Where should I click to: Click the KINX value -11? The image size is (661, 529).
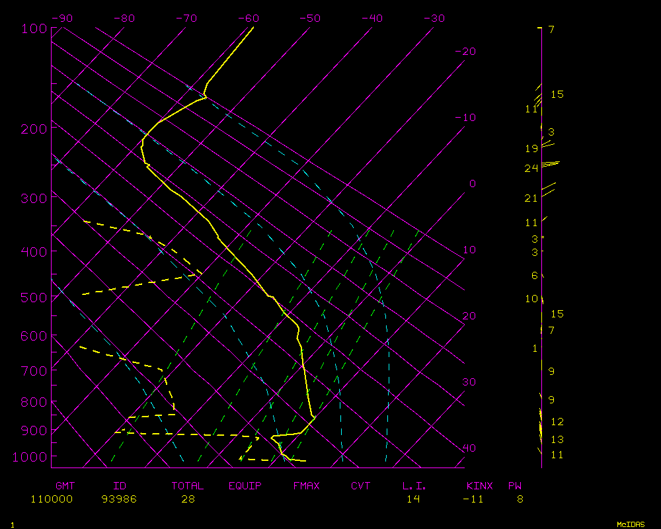click(x=473, y=499)
